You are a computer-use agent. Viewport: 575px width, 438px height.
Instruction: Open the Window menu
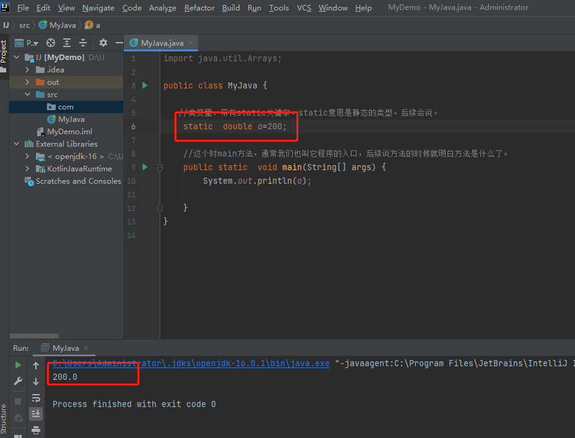(333, 7)
